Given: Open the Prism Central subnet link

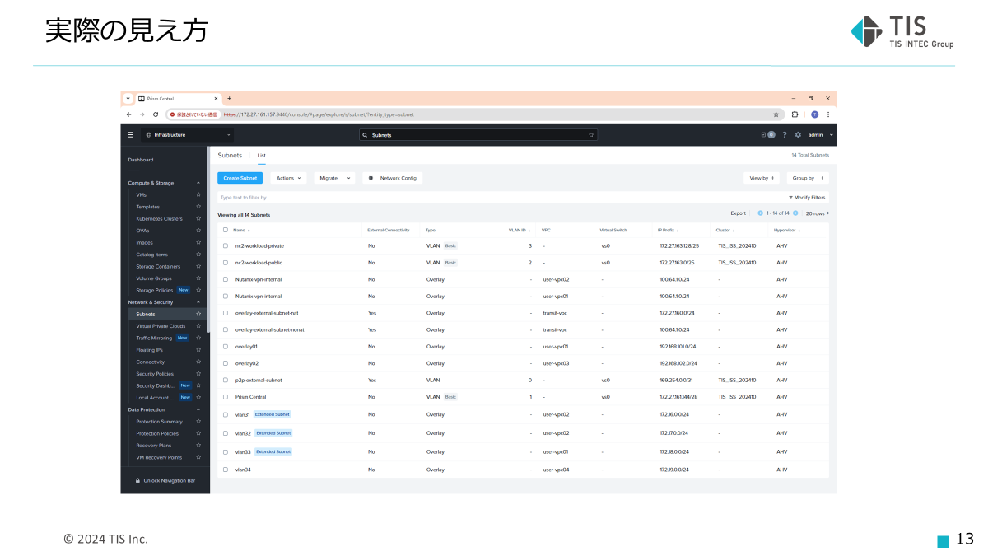Looking at the screenshot, I should pyautogui.click(x=250, y=397).
